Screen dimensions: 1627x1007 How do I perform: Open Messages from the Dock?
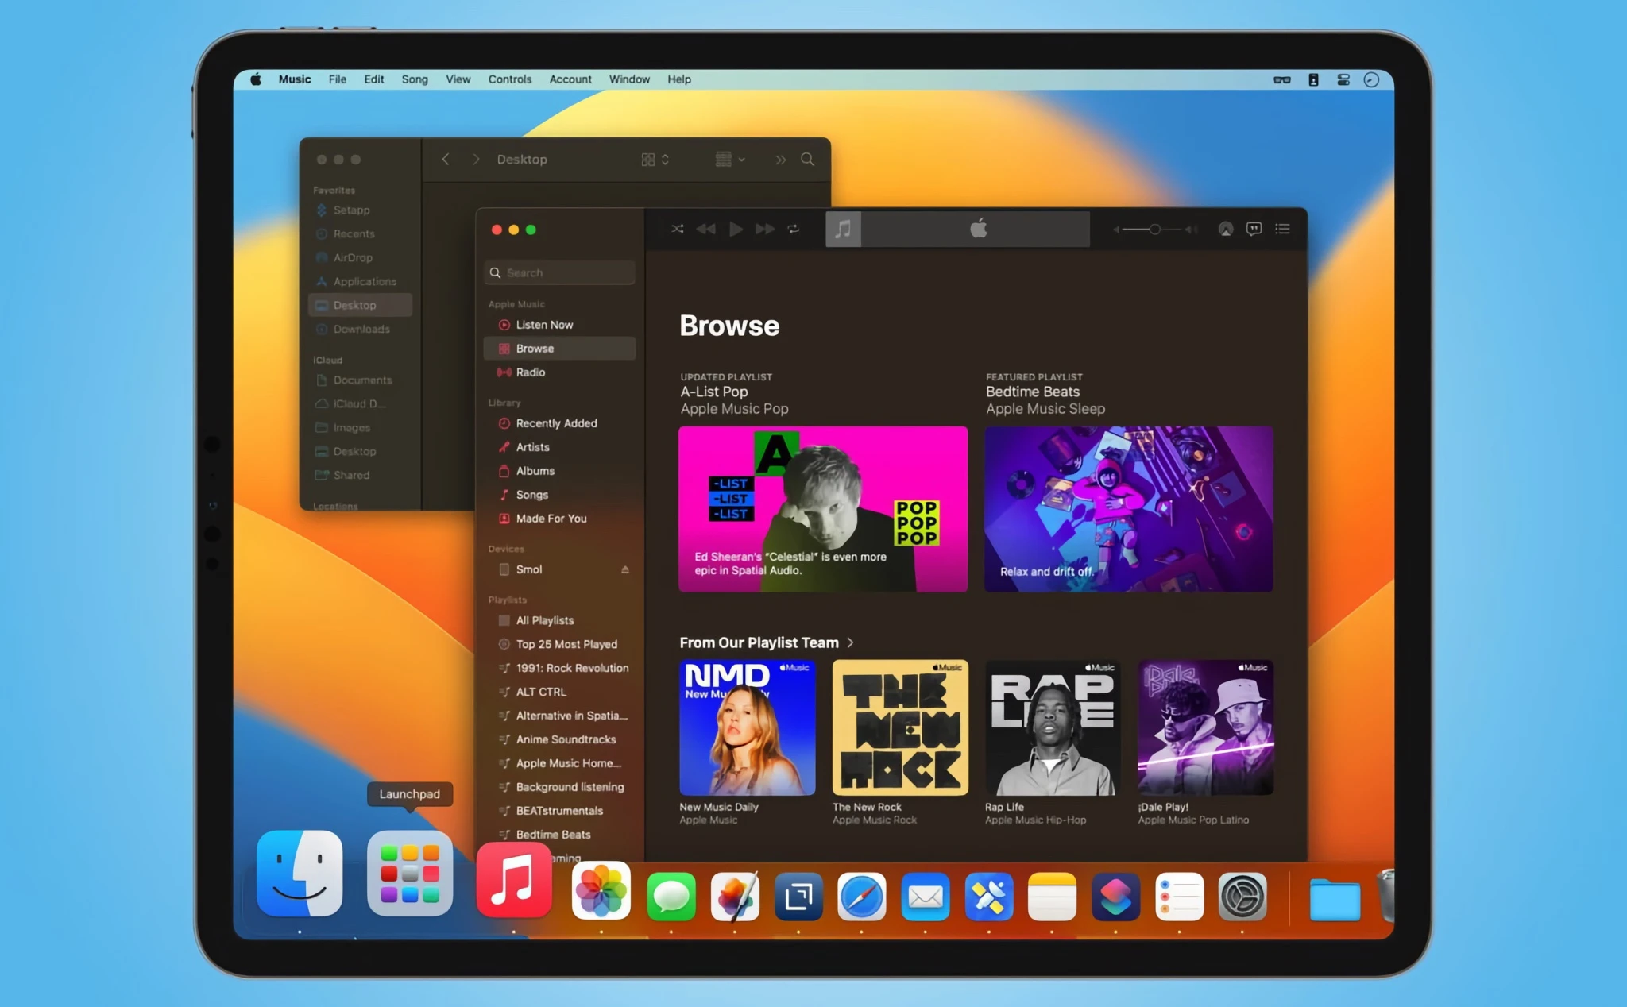[x=671, y=897]
